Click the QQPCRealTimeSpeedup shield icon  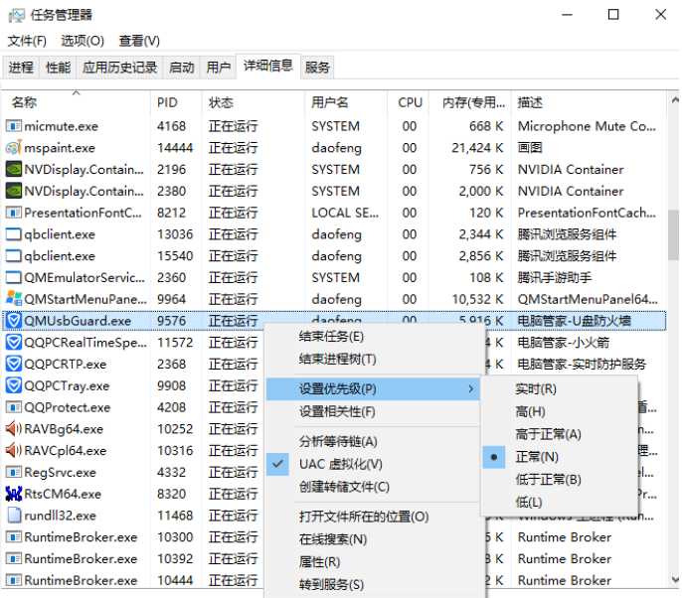click(14, 343)
